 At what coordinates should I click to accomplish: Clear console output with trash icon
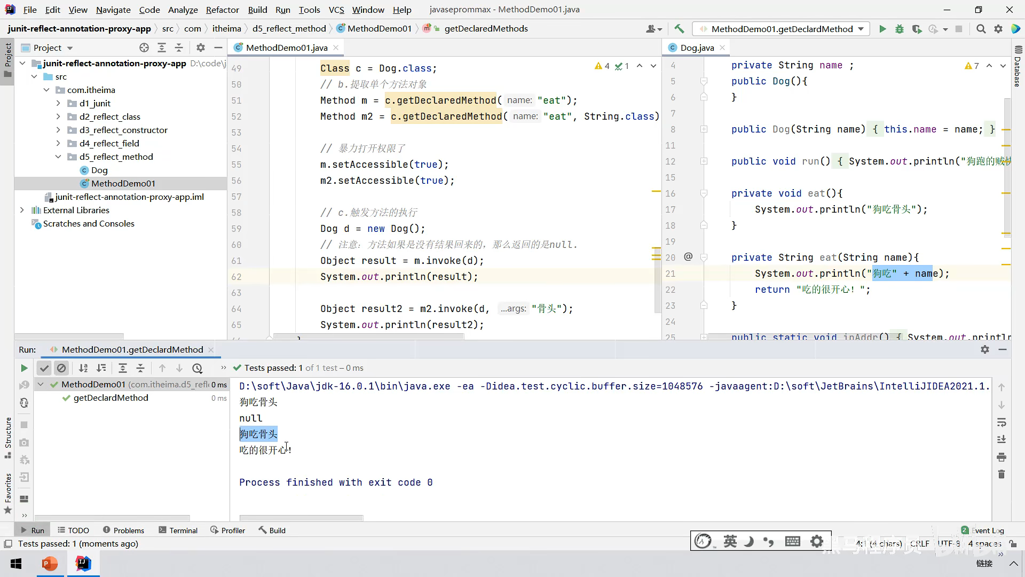click(1002, 474)
